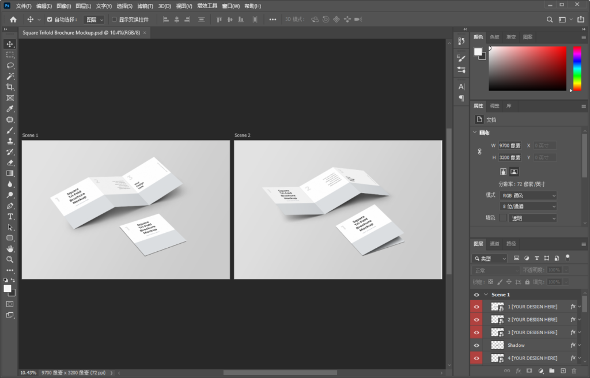Hide the 4 [YOUR DESIGN HERE] layer

point(476,358)
